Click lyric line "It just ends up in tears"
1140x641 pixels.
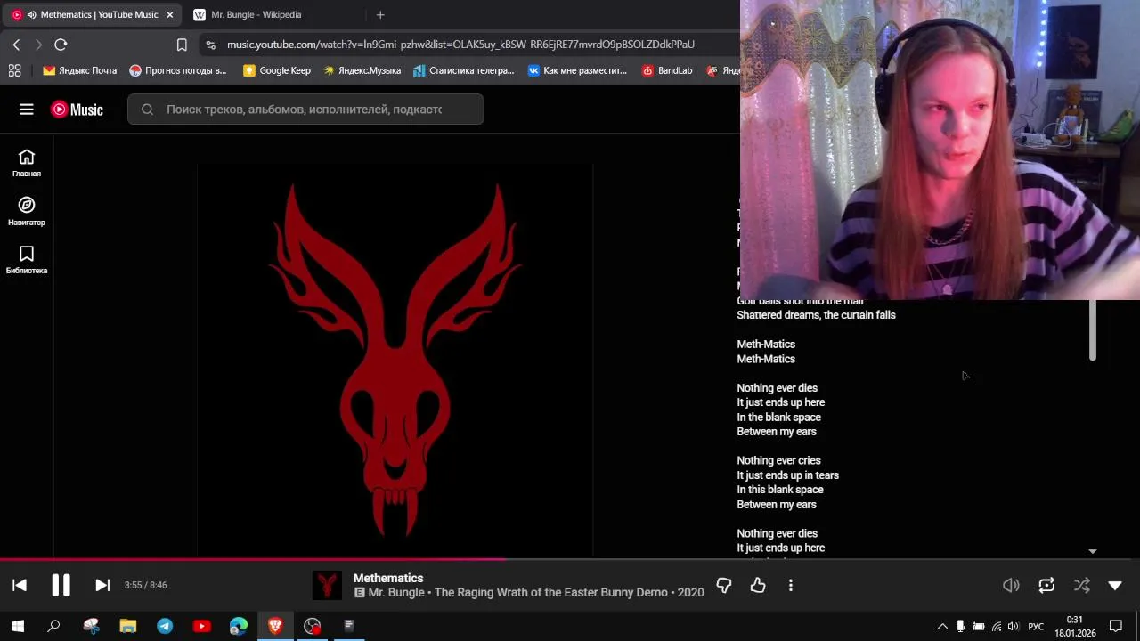pyautogui.click(x=787, y=475)
